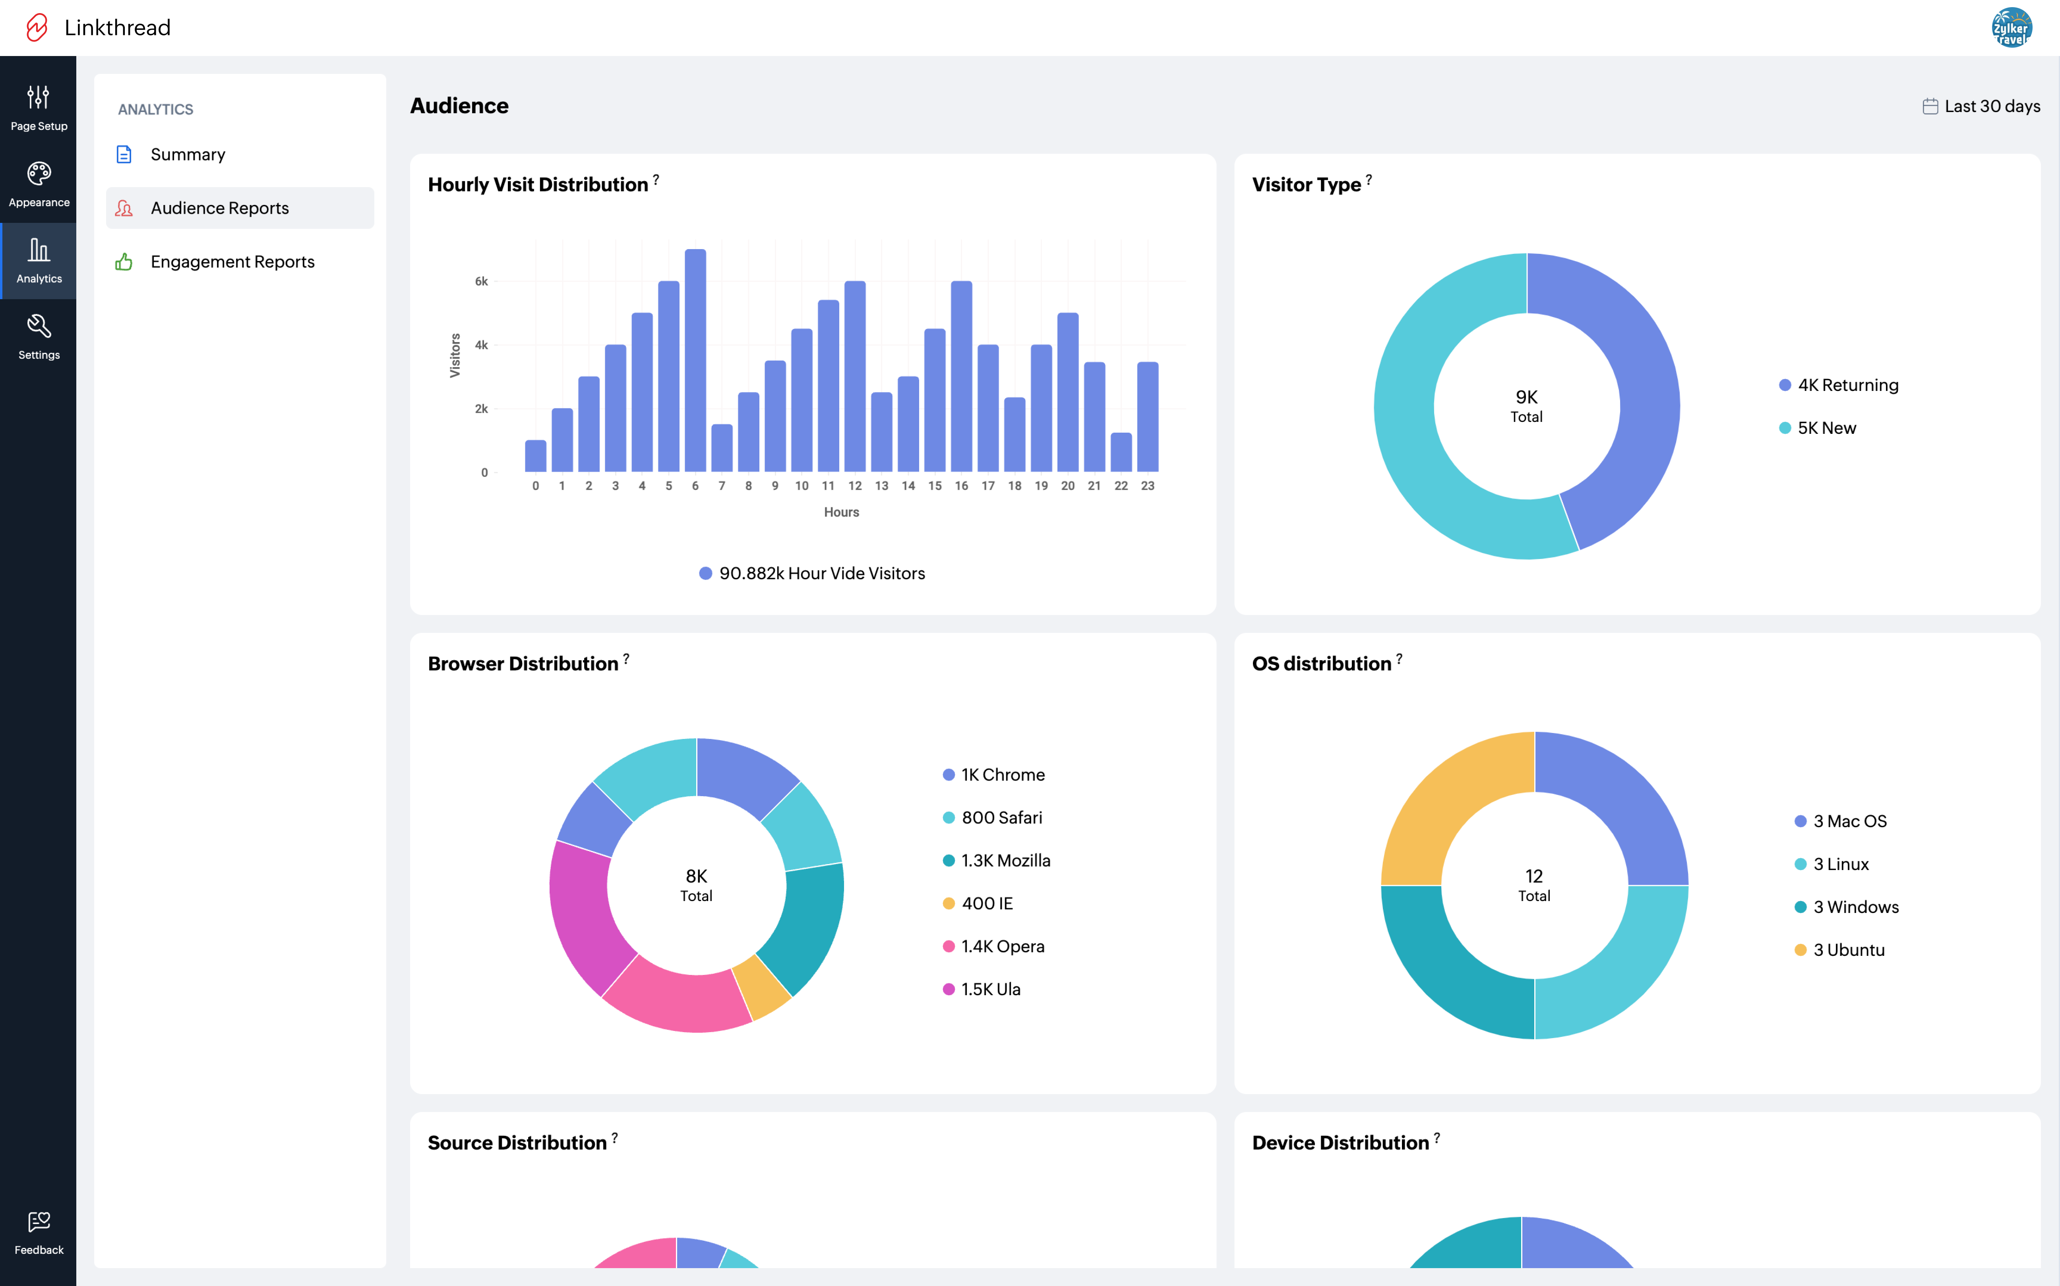The image size is (2060, 1286).
Task: Select the Analytics bar chart icon
Action: pos(38,259)
